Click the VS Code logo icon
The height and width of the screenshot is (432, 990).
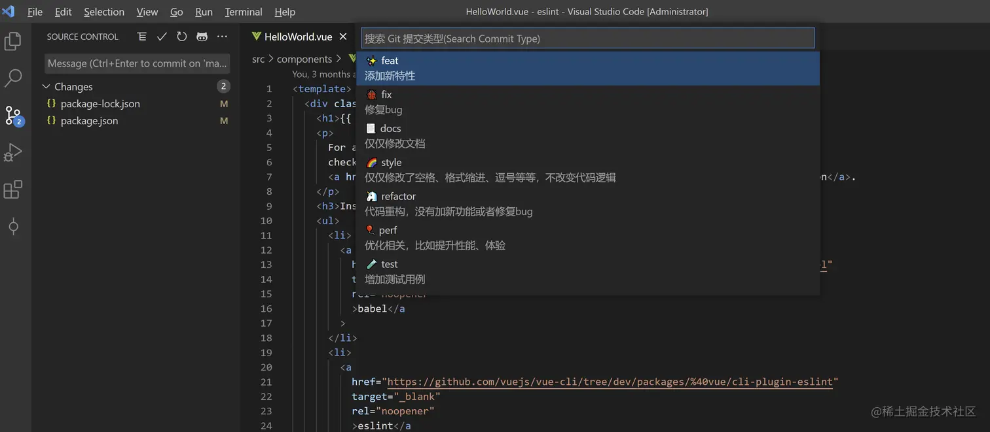click(9, 11)
